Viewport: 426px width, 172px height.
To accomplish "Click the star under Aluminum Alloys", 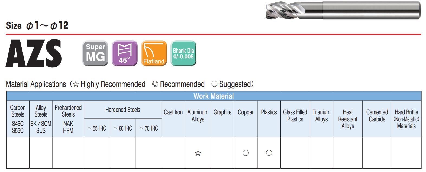I will (198, 153).
